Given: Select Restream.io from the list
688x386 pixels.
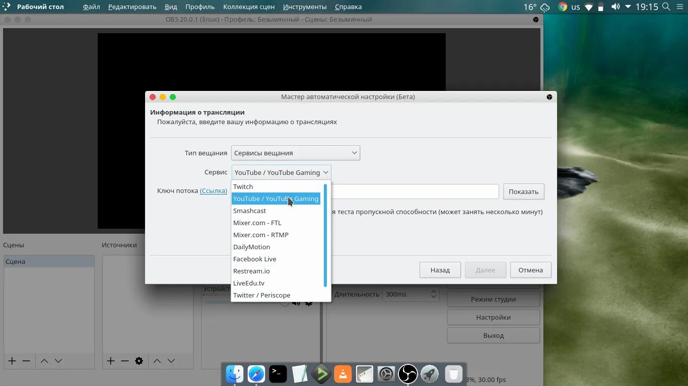Looking at the screenshot, I should click(276, 271).
